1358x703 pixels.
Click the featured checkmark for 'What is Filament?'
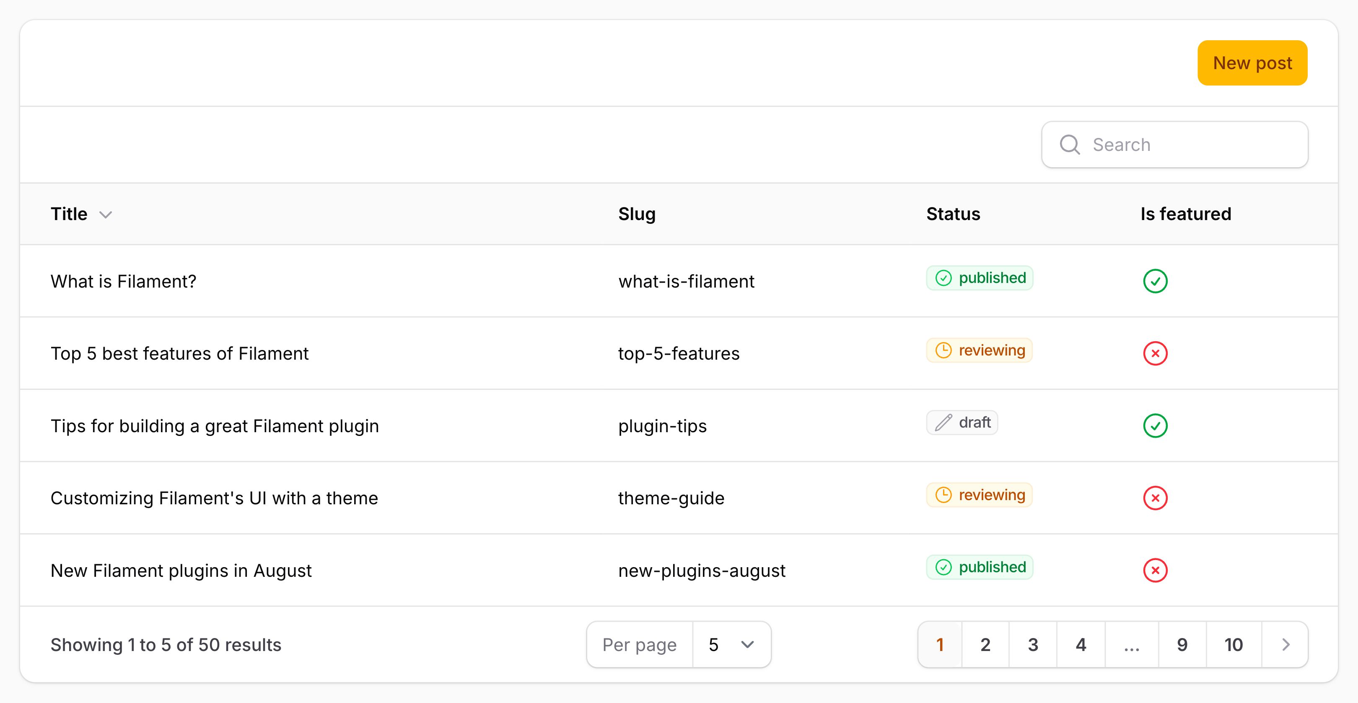1155,281
